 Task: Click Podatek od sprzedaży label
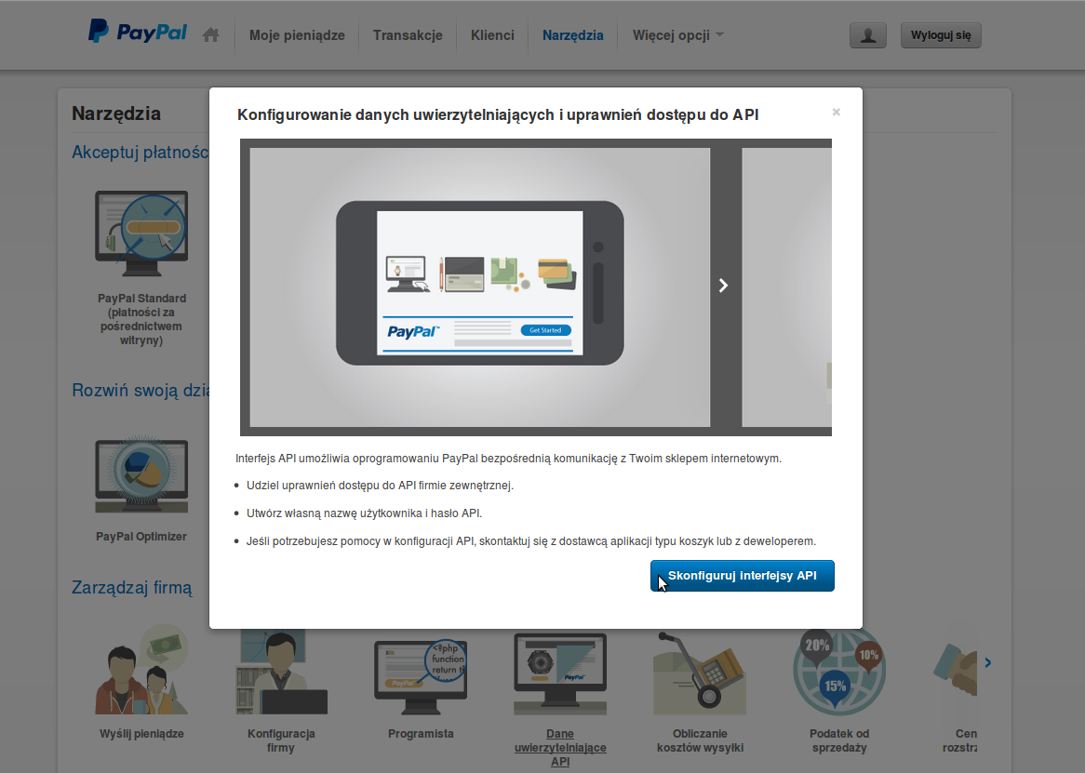tap(839, 740)
